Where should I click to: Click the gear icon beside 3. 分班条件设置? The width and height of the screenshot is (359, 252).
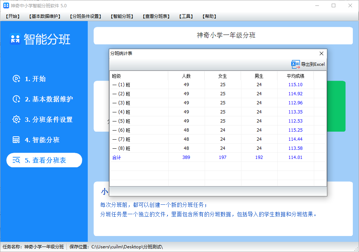16,119
